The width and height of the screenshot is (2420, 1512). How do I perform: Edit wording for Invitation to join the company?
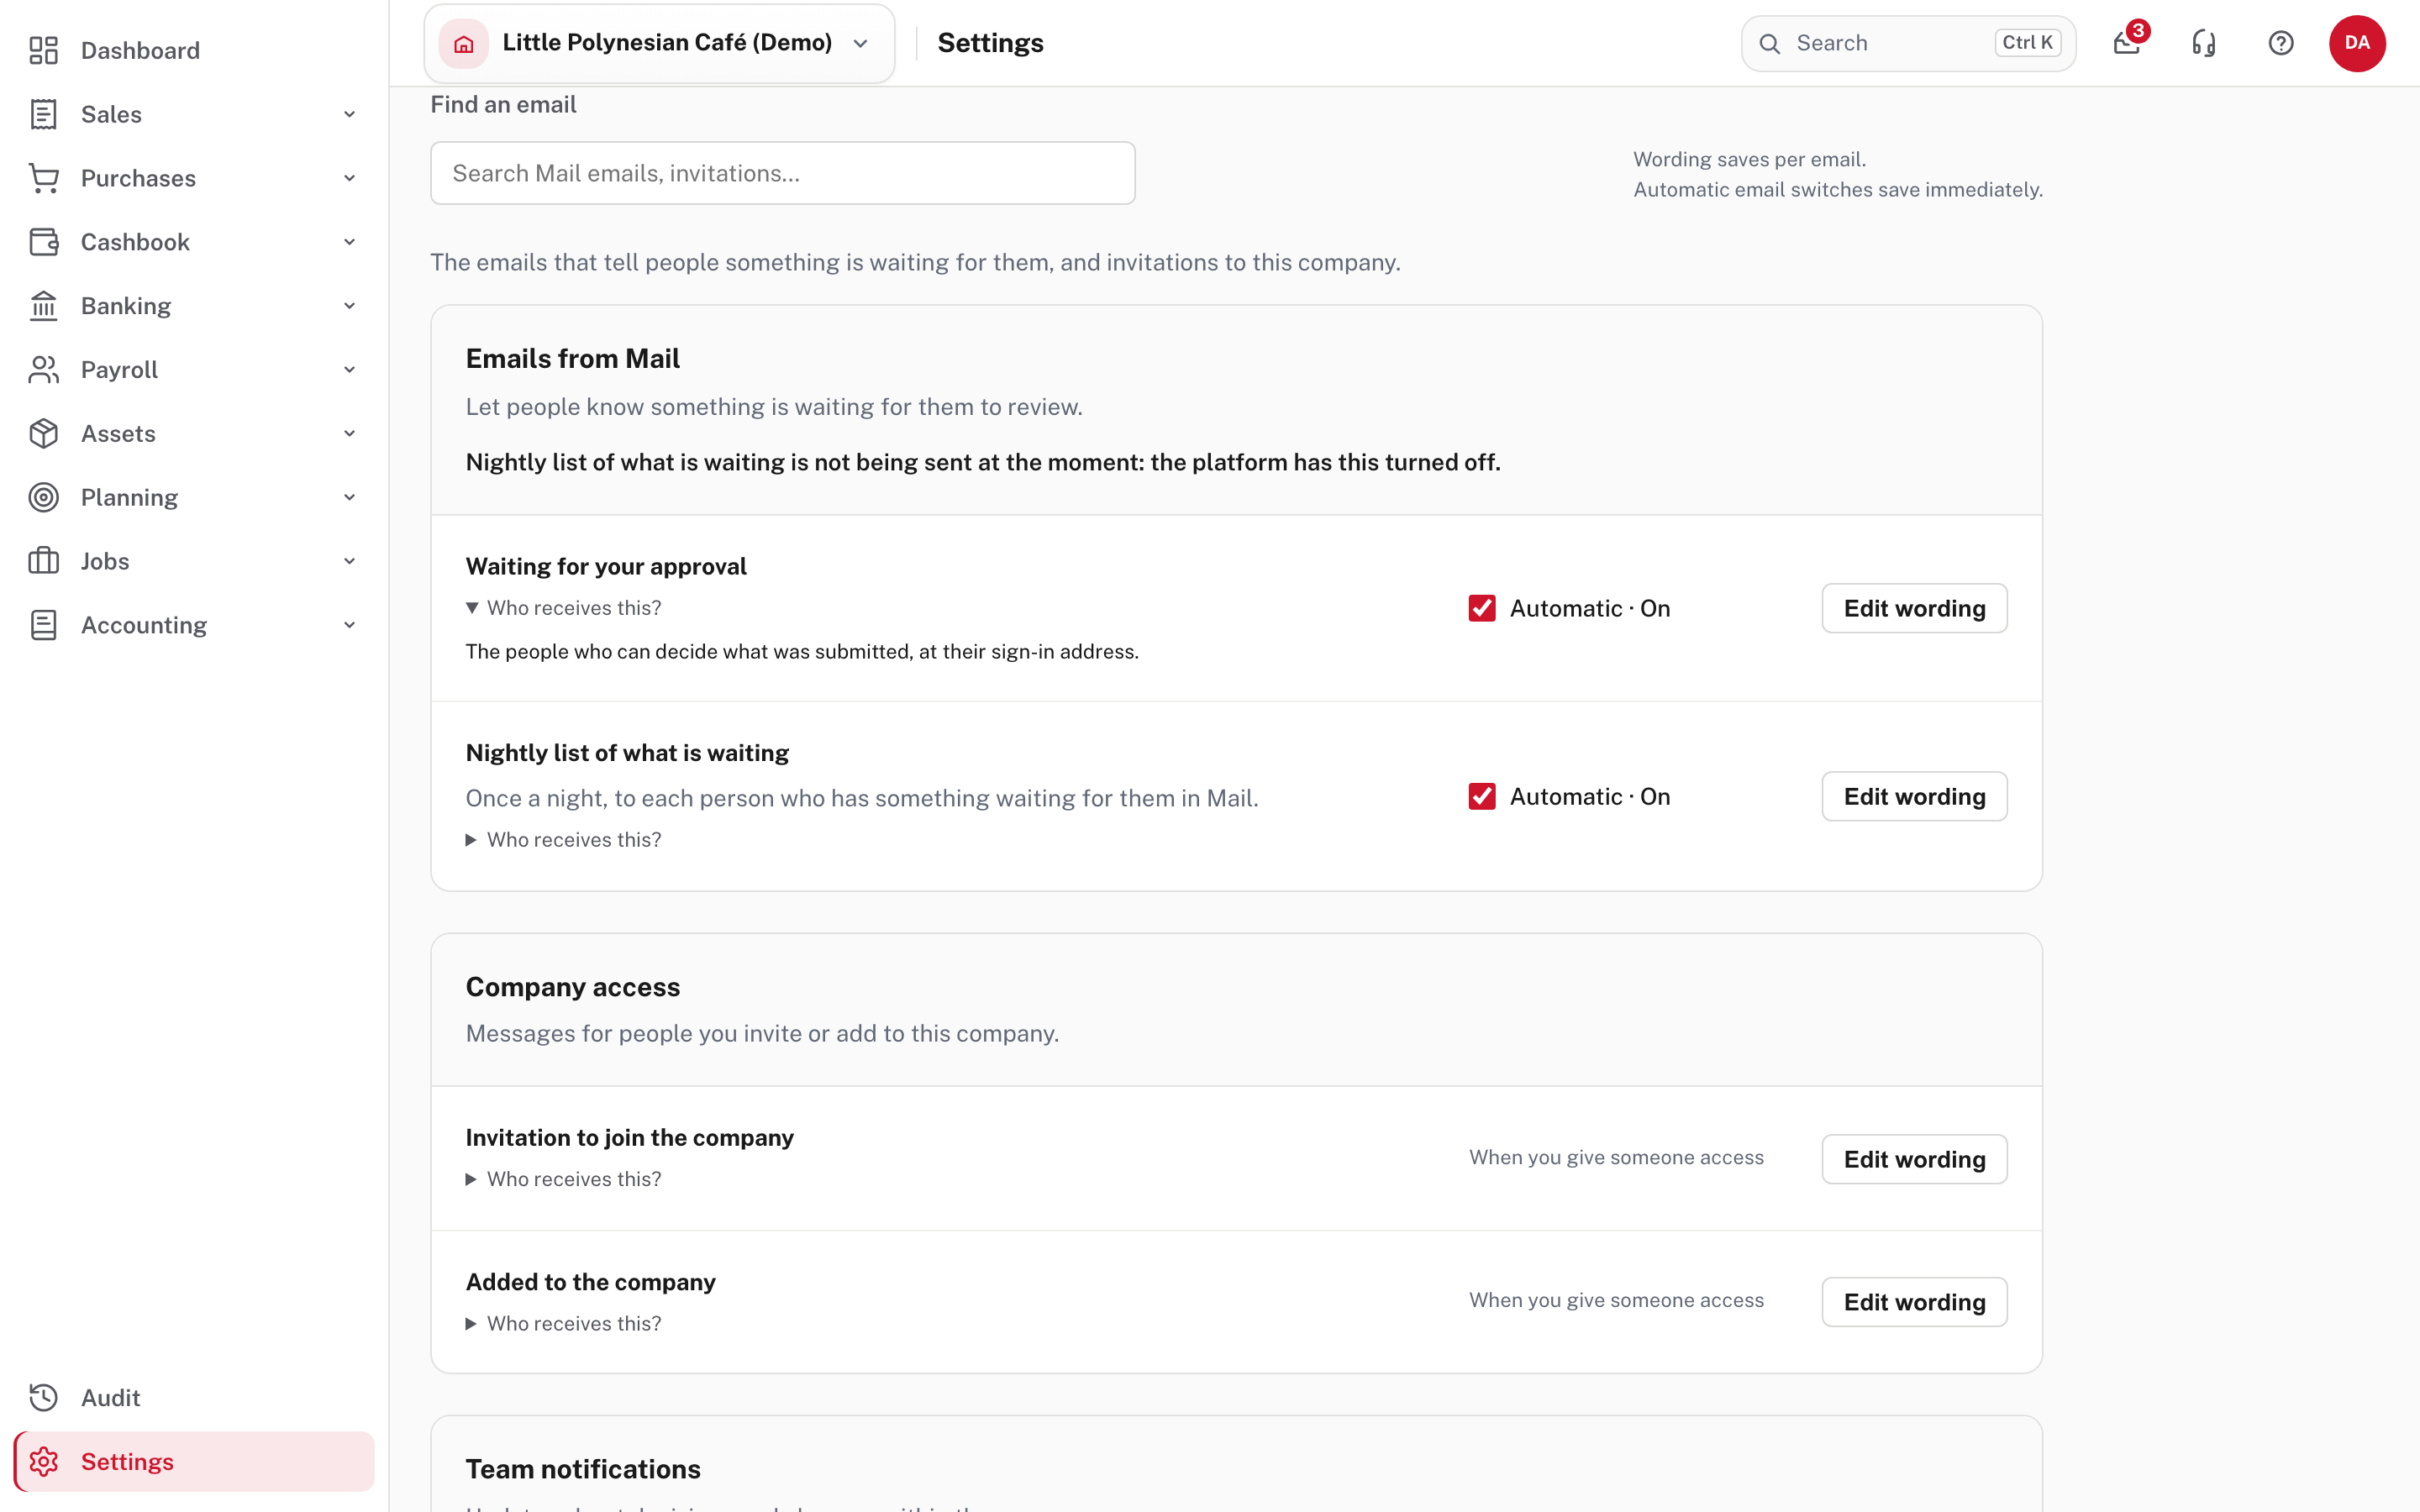(x=1914, y=1159)
